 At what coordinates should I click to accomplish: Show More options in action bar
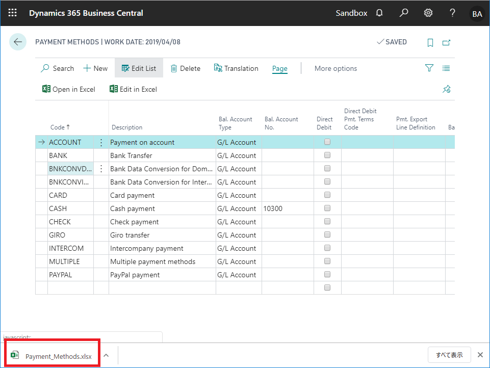click(336, 68)
